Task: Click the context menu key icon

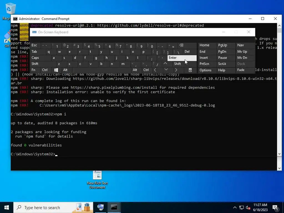Action: click(x=190, y=70)
